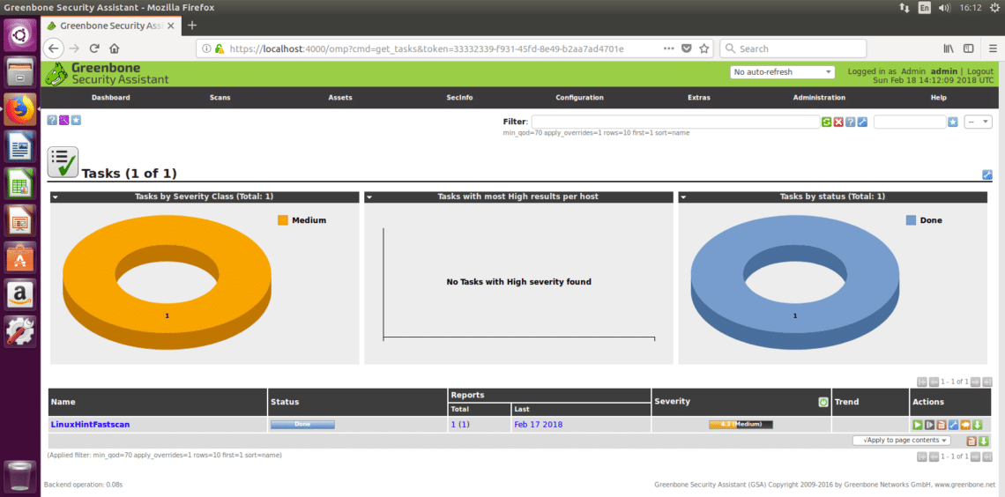Create new filter from star icon
This screenshot has width=1005, height=497.
pyautogui.click(x=953, y=122)
